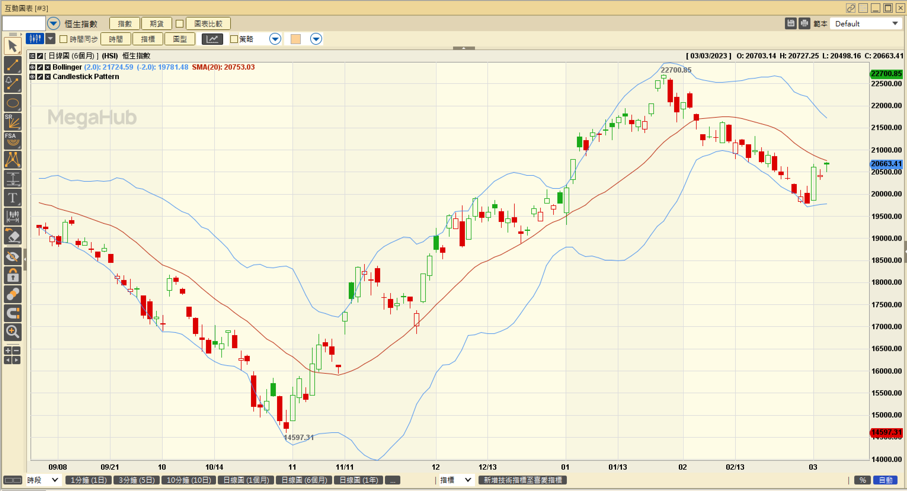Enable the magnet snap tool
This screenshot has width=907, height=491.
pyautogui.click(x=13, y=313)
